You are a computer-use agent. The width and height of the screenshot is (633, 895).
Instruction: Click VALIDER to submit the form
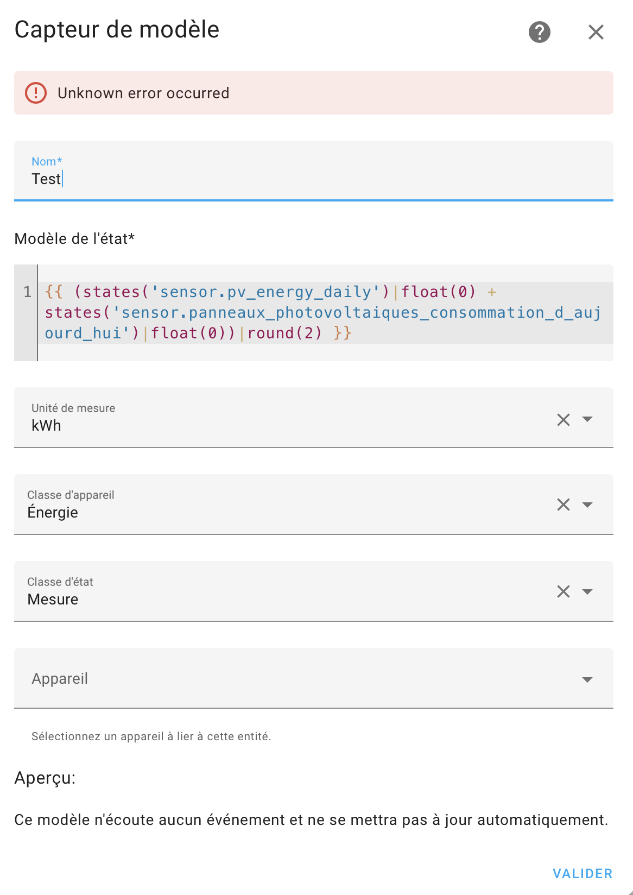click(583, 873)
